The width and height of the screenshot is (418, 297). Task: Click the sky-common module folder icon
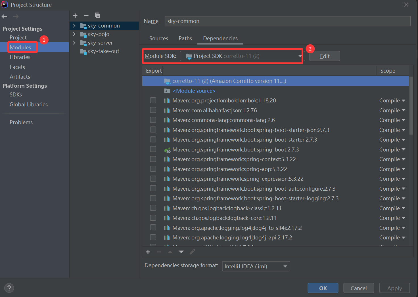(83, 26)
